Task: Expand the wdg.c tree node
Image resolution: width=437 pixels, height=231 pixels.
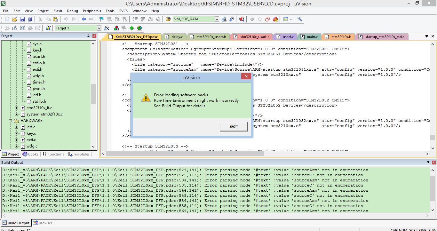Action: click(17, 146)
